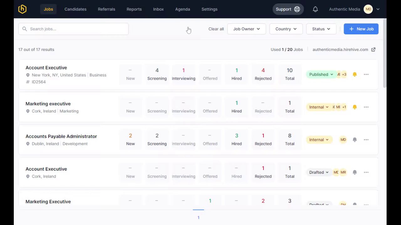Open the Reports tab

pos(134,9)
